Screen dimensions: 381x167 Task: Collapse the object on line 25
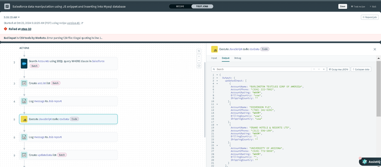tap(217, 145)
